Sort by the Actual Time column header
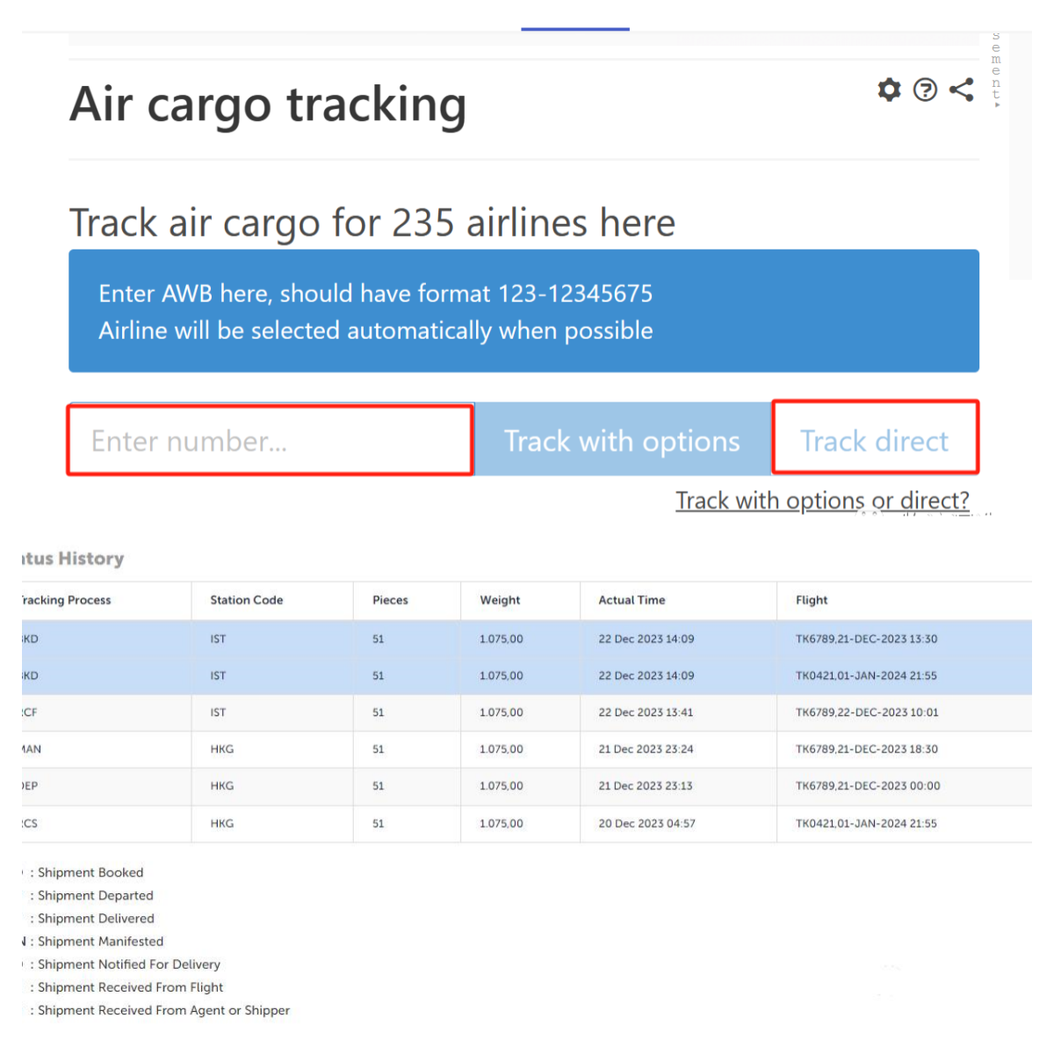This screenshot has width=1054, height=1054. pos(632,600)
